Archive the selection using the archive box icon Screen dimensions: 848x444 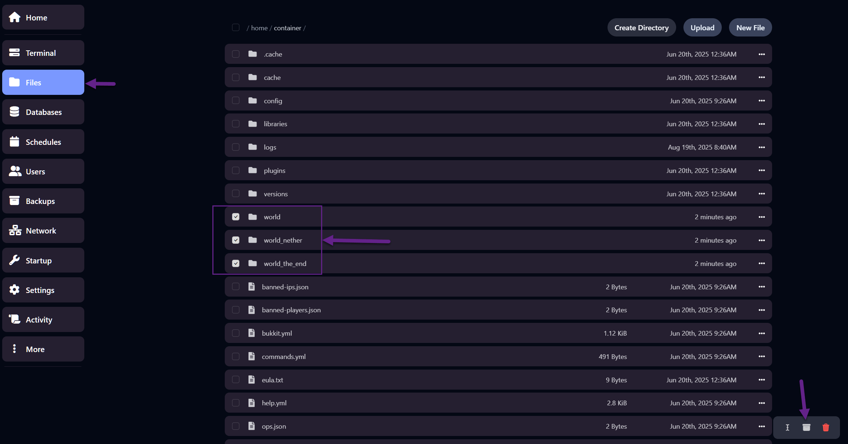pyautogui.click(x=806, y=427)
